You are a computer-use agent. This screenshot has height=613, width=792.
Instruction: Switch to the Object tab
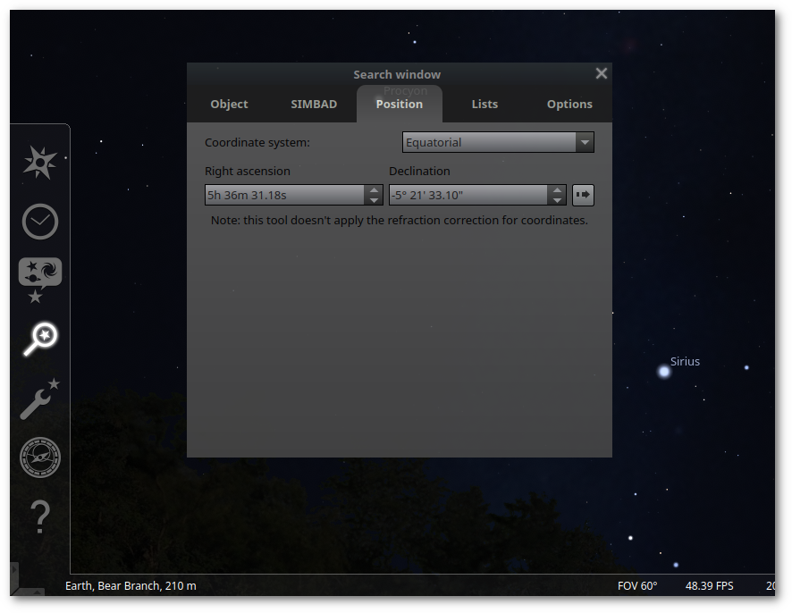(x=229, y=104)
